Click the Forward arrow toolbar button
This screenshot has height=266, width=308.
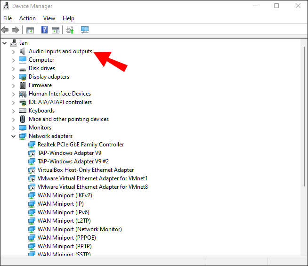(x=16, y=30)
